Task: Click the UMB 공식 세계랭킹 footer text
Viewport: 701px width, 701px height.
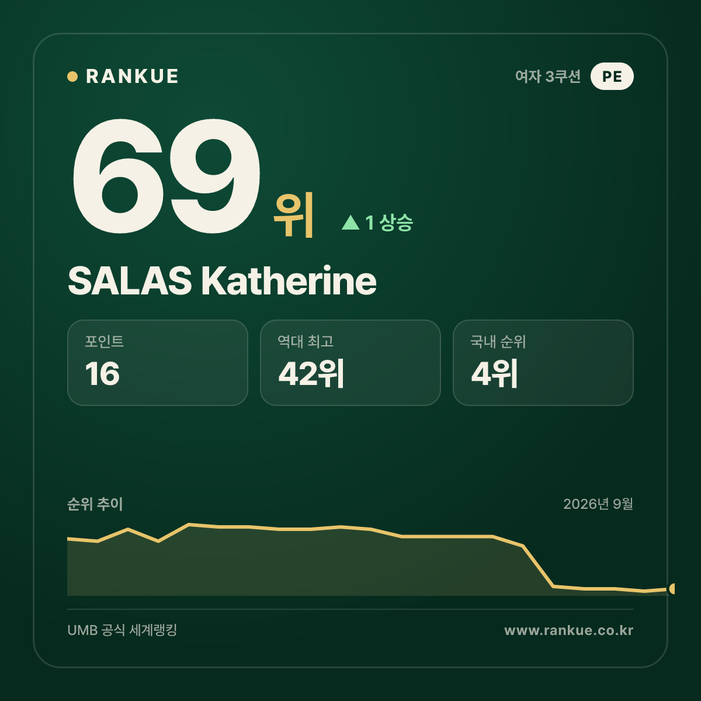Action: (122, 630)
